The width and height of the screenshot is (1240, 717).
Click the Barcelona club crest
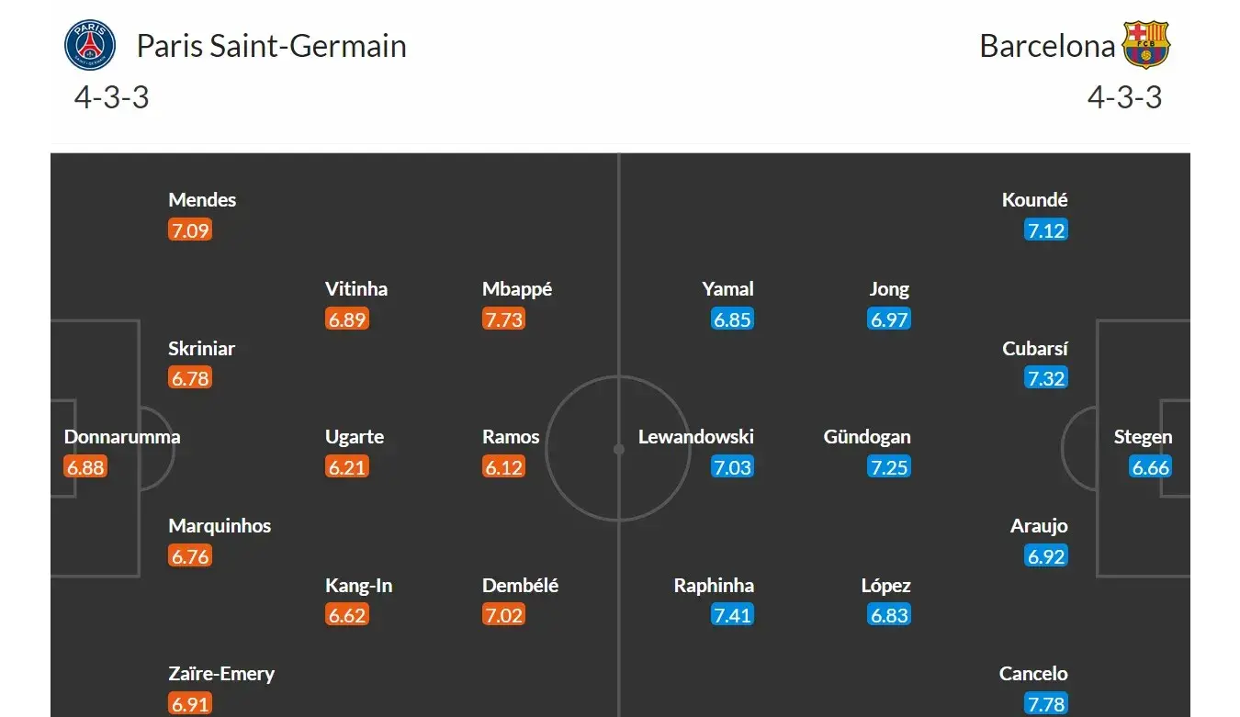pos(1146,46)
